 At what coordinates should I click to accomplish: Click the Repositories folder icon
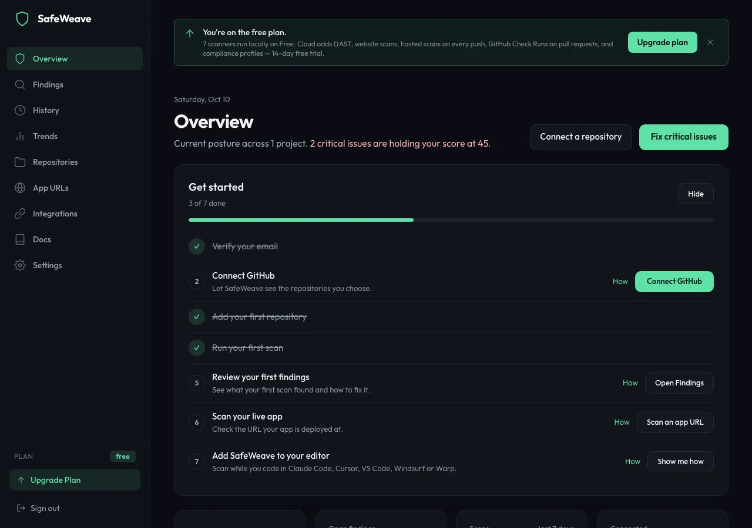pyautogui.click(x=20, y=162)
